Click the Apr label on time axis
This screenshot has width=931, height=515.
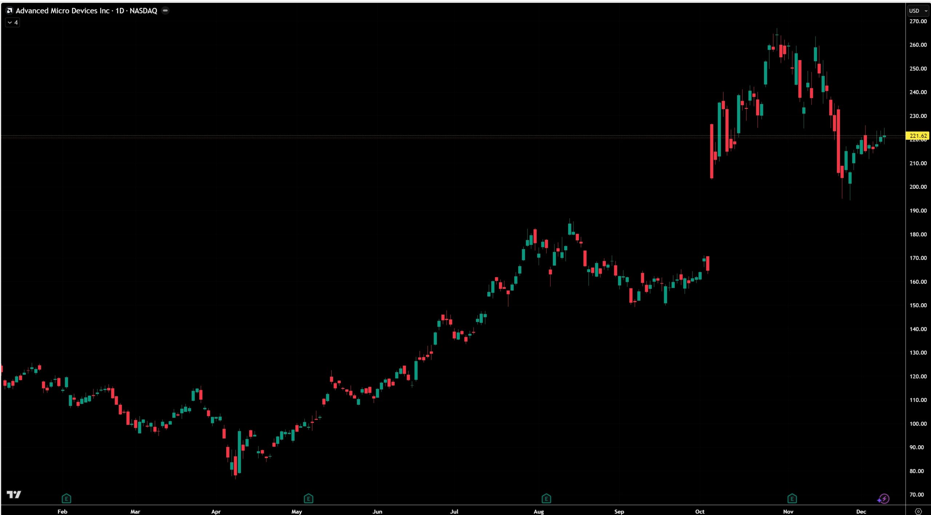point(216,511)
